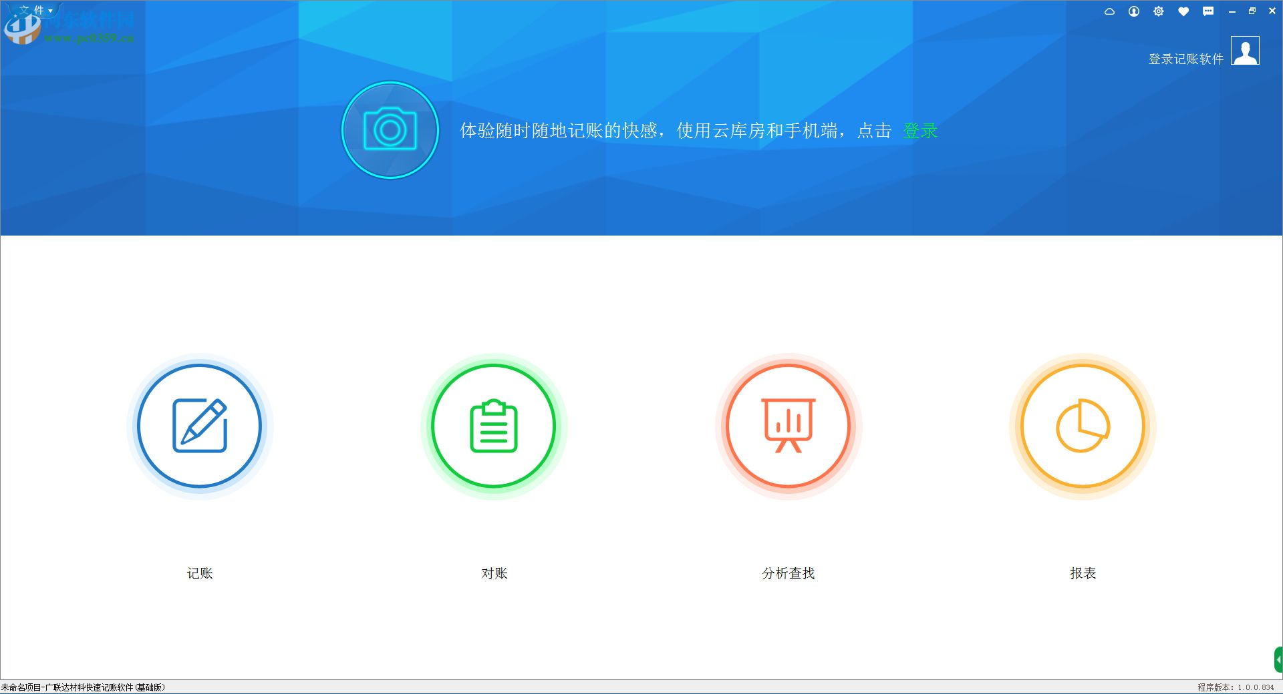The height and width of the screenshot is (694, 1283).
Task: Open the 报表 (reports) feature
Action: coord(1081,426)
